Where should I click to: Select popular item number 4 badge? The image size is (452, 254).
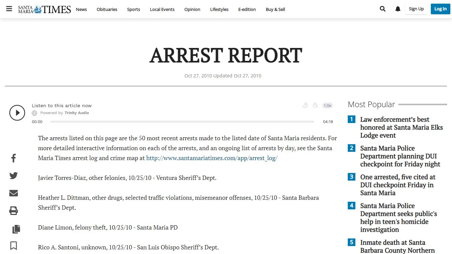tap(351, 206)
